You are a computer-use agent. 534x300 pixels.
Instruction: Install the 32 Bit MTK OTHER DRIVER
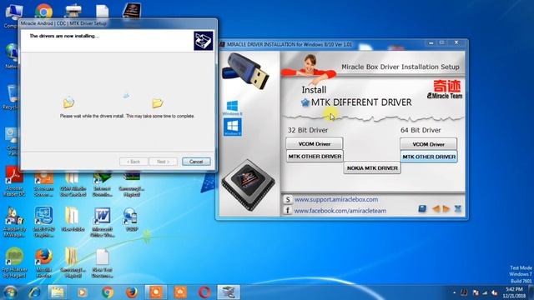pyautogui.click(x=315, y=156)
